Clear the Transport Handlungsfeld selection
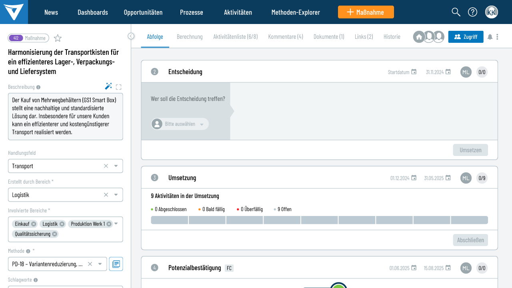Viewport: 512px width, 288px height. point(106,166)
